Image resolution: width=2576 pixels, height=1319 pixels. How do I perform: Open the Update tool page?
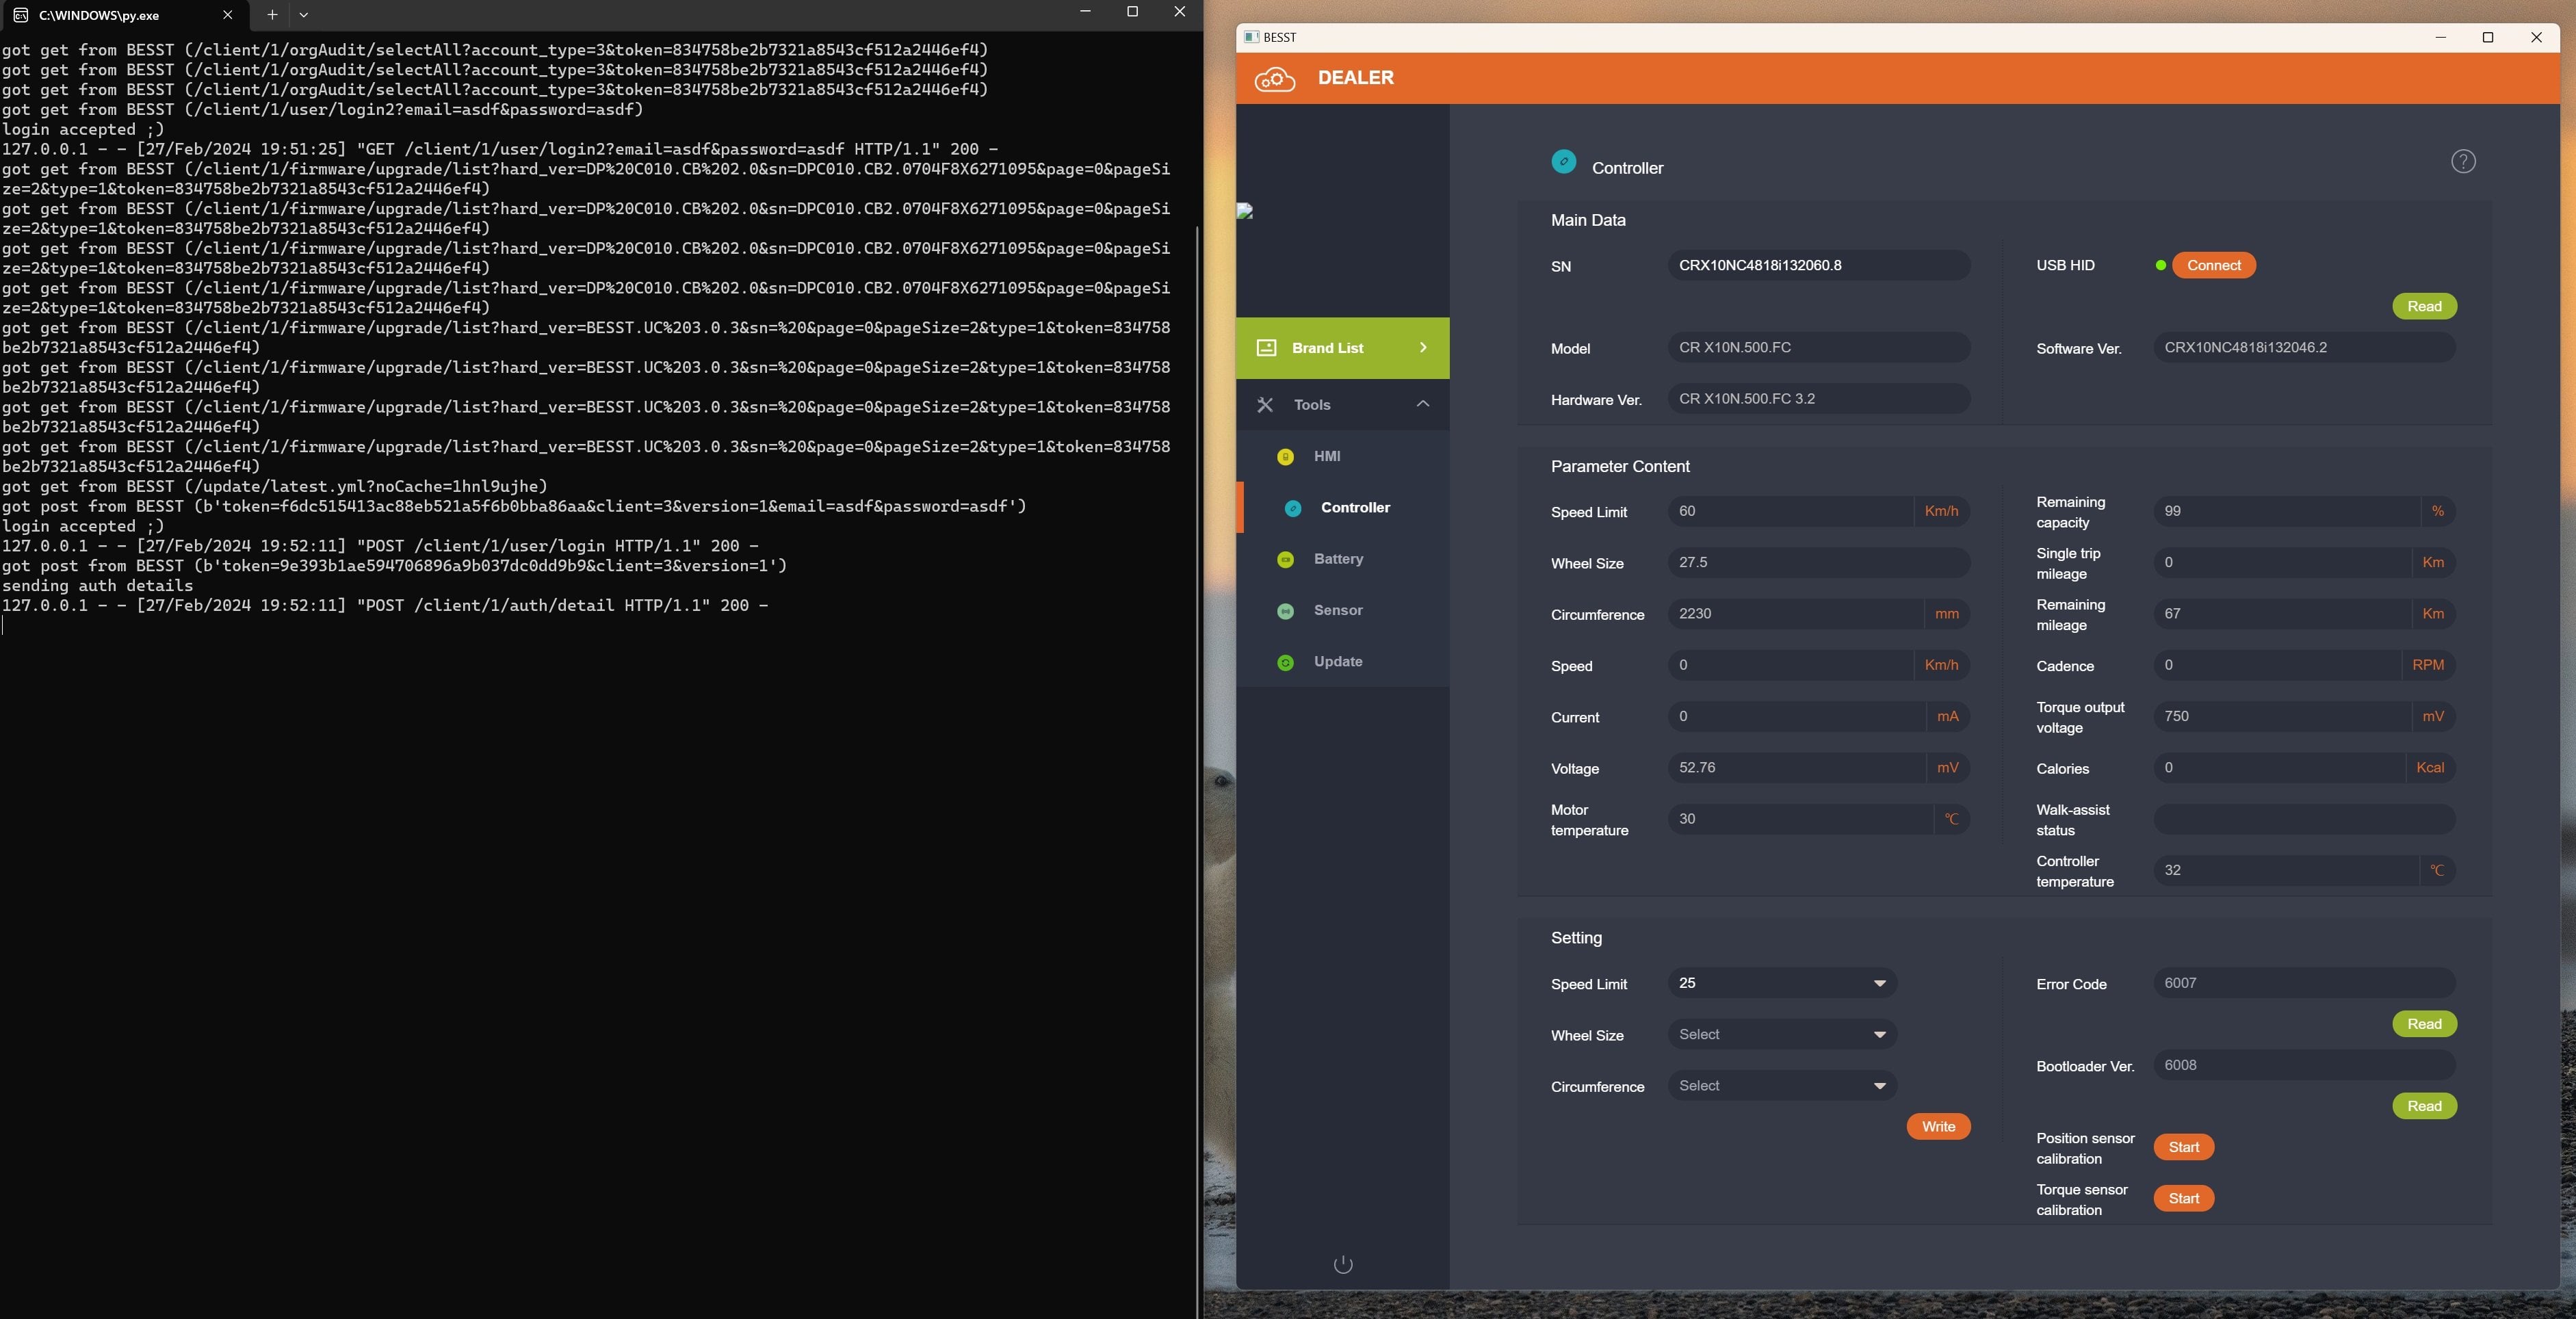click(1343, 662)
